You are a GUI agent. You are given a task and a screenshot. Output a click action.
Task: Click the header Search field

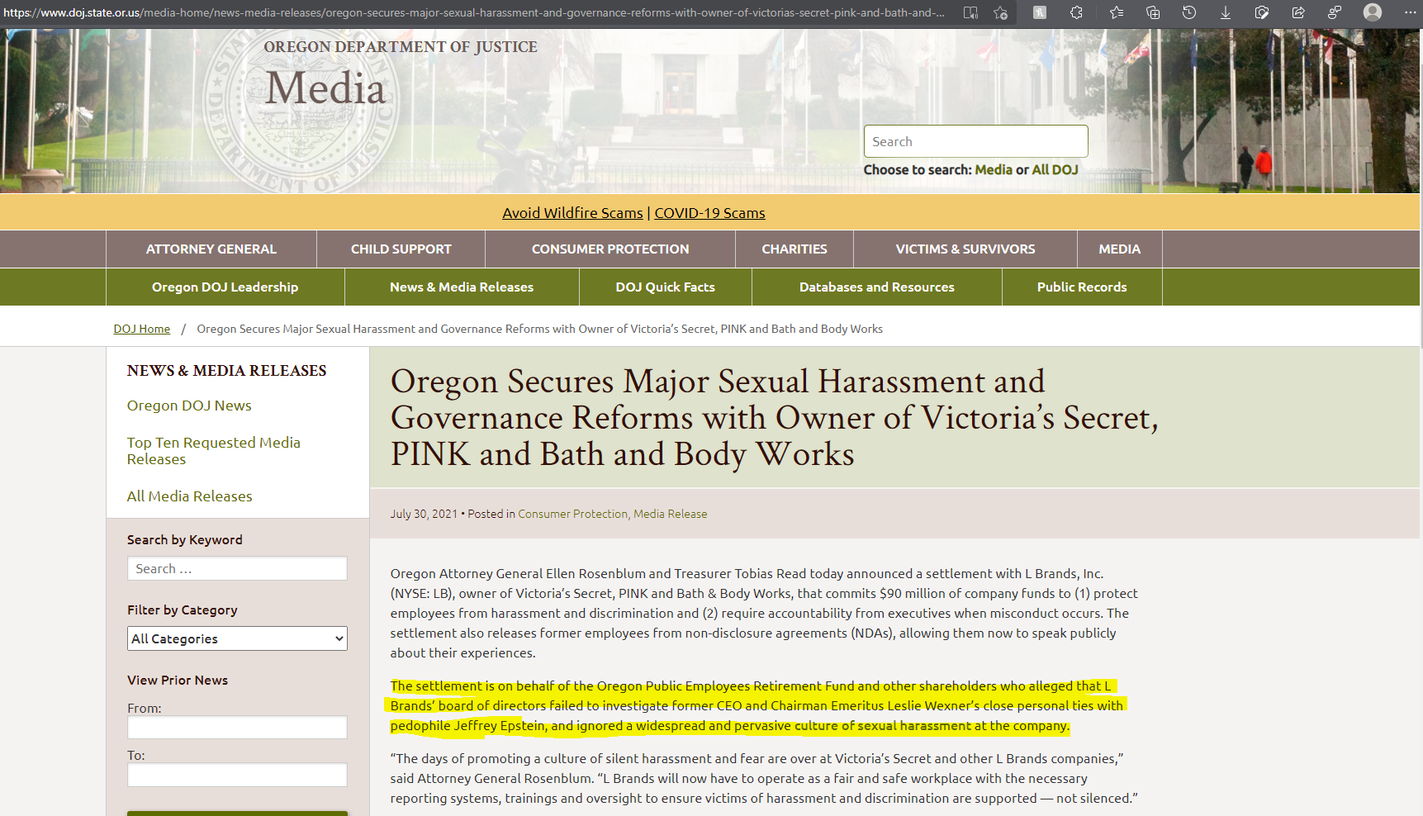(x=975, y=141)
